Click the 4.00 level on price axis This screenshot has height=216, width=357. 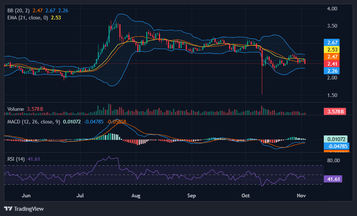pos(332,9)
